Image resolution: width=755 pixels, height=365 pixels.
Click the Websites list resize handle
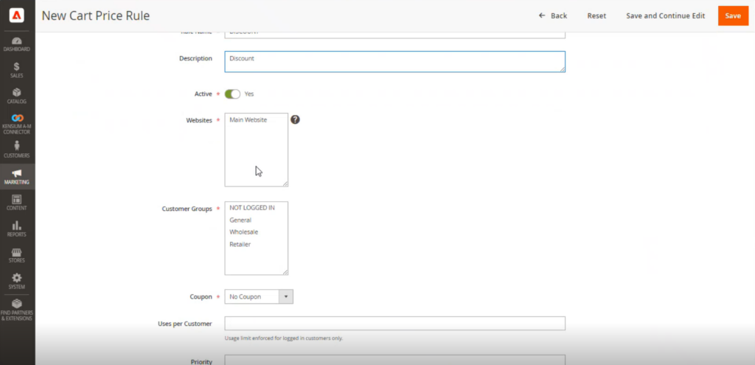(x=285, y=184)
